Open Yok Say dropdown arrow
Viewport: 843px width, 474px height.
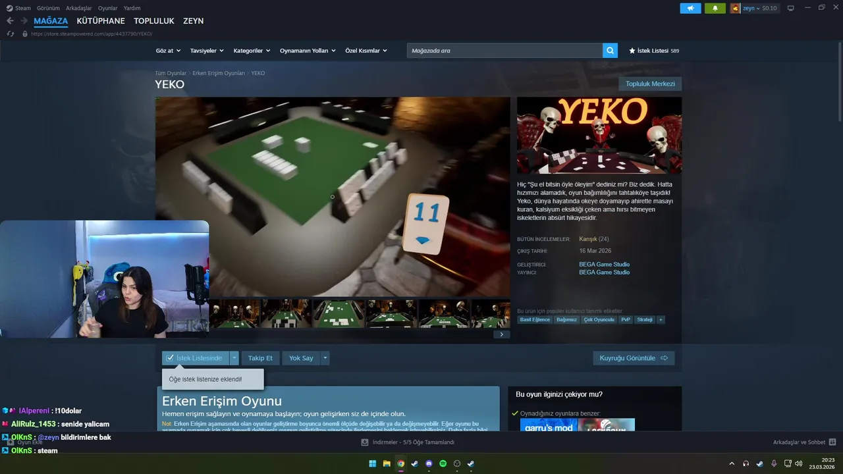(x=325, y=358)
